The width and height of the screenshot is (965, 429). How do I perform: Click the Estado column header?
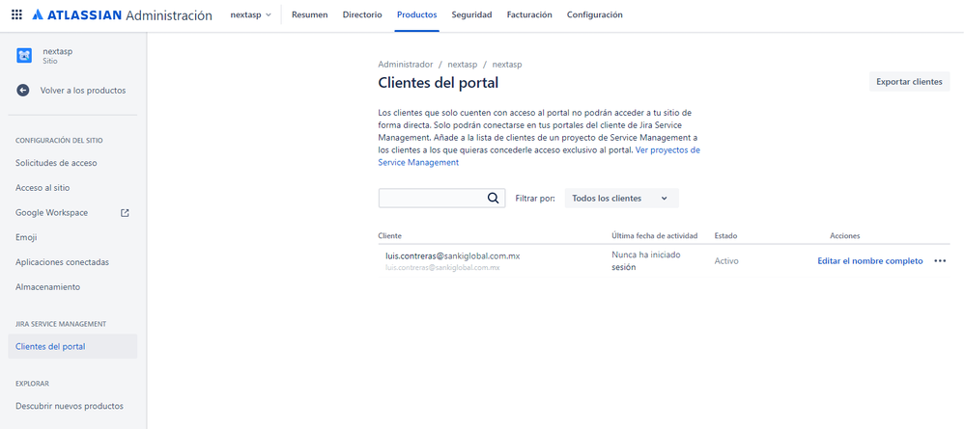725,235
